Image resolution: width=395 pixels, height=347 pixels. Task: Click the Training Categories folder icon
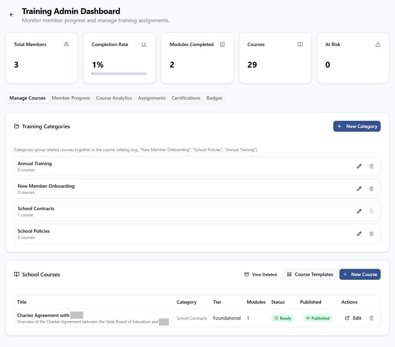click(17, 126)
